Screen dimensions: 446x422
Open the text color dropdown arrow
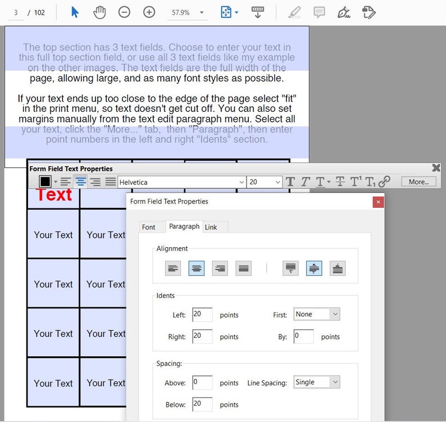pos(56,182)
